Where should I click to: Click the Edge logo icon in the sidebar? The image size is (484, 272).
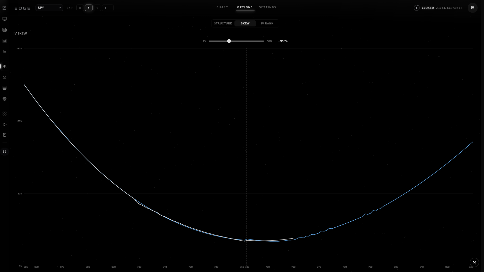click(x=4, y=8)
